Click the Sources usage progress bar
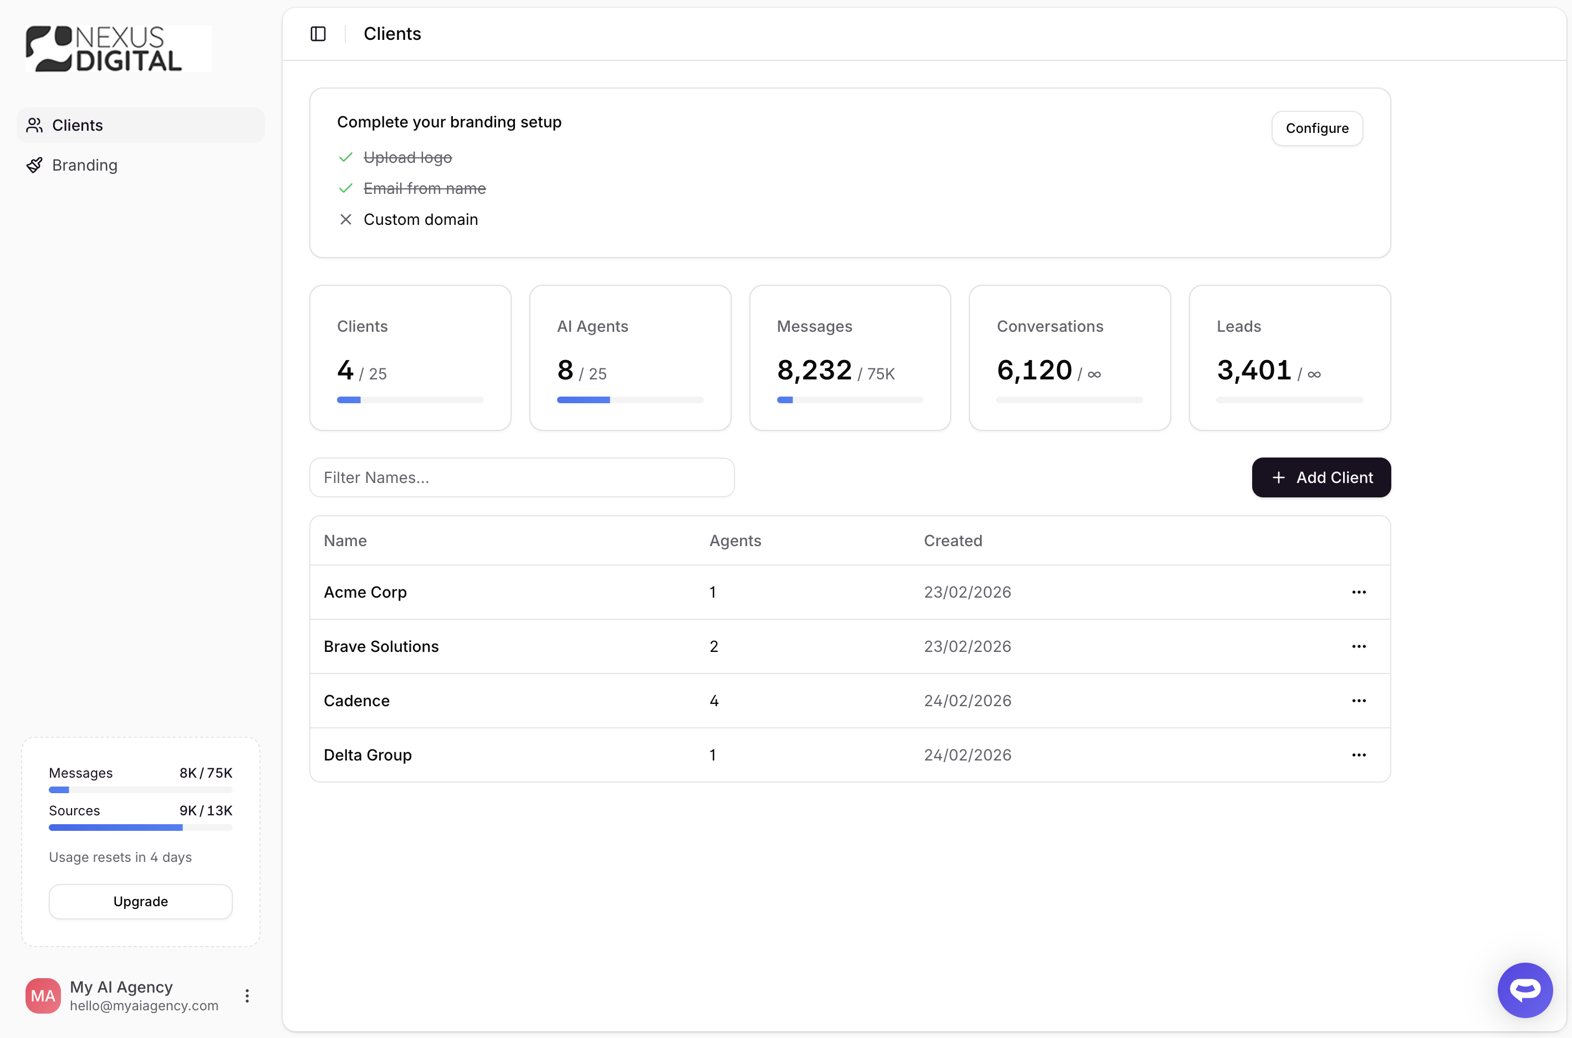The height and width of the screenshot is (1038, 1572). (x=140, y=828)
